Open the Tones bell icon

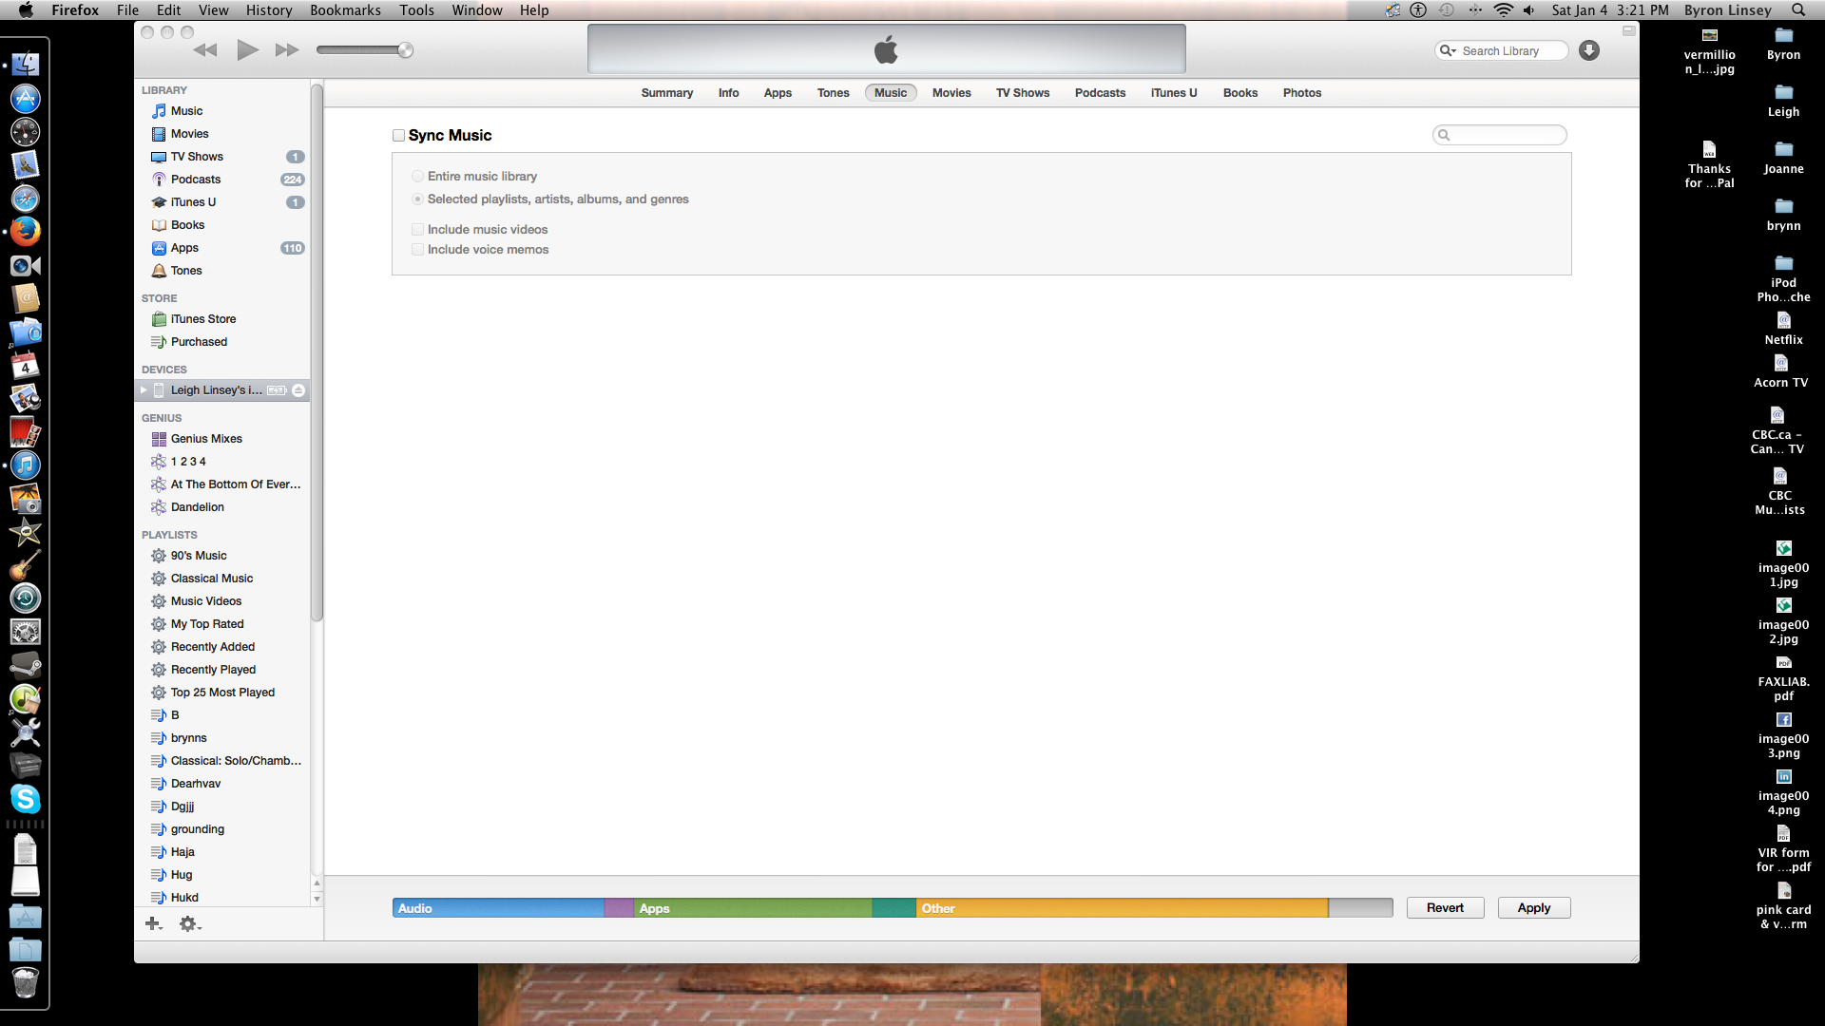159,271
